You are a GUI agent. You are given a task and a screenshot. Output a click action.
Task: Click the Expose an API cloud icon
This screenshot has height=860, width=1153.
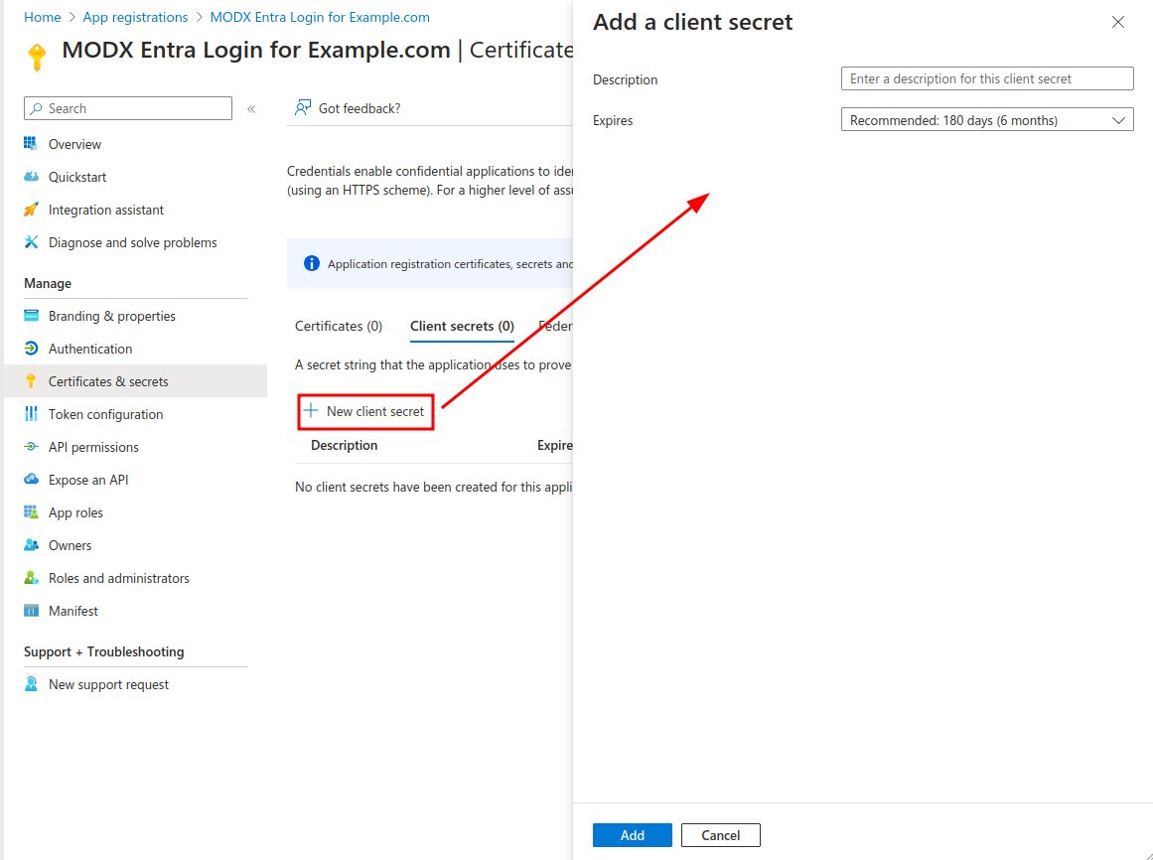tap(31, 480)
